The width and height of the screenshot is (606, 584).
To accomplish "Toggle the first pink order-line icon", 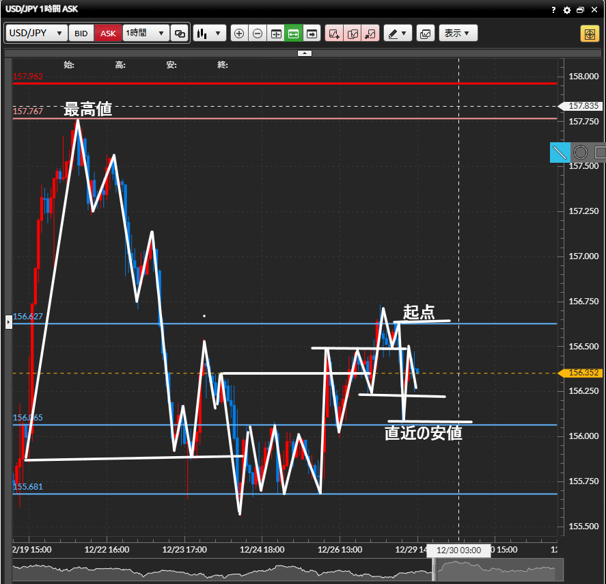I will [334, 34].
